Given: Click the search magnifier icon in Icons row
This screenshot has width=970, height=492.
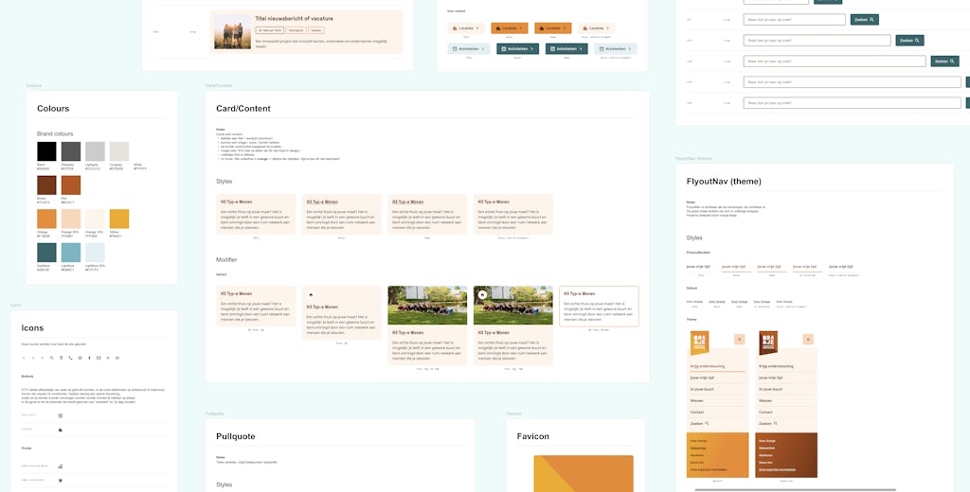Looking at the screenshot, I should pos(52,358).
